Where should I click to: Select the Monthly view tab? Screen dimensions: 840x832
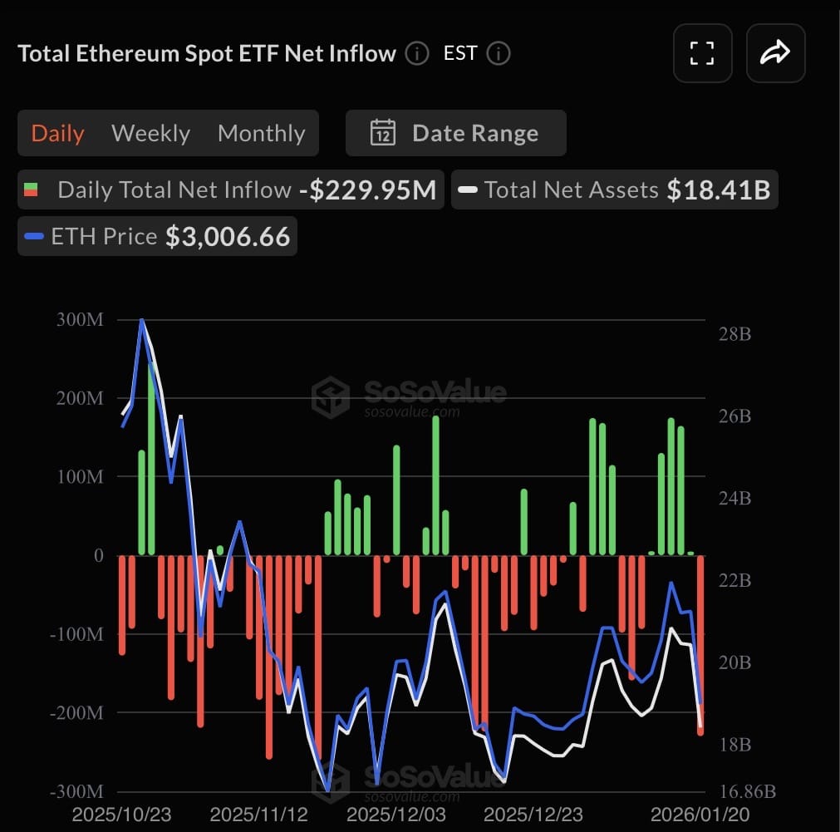261,133
